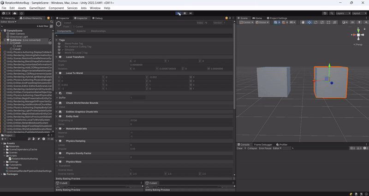This screenshot has width=369, height=196.
Task: Toggle Error Pause in Console
Action: pos(265,148)
